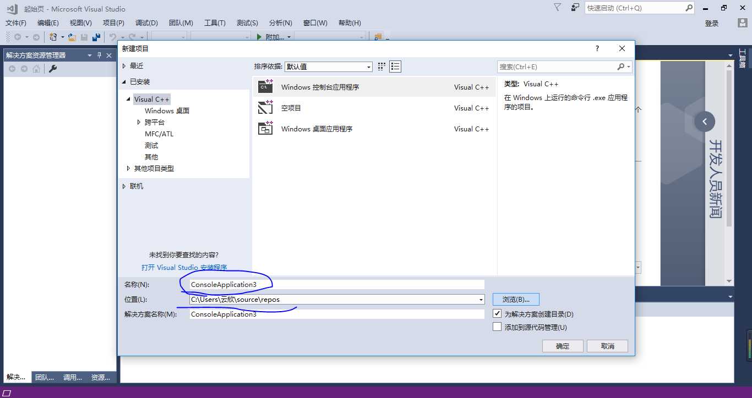Click the Redo toolbar icon
Image resolution: width=752 pixels, height=398 pixels.
tap(132, 37)
